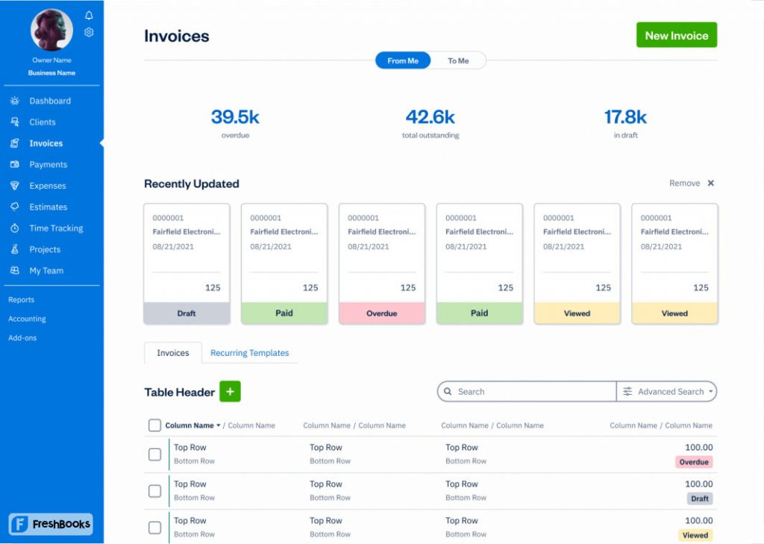Open the Payments section
Viewport: 764px width, 544px height.
tap(49, 164)
